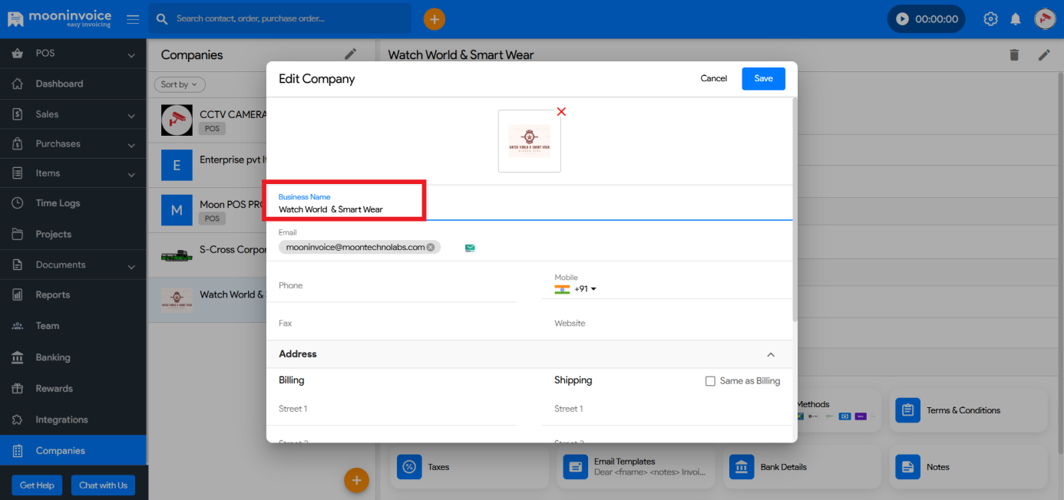Open the Notes card
Image resolution: width=1064 pixels, height=500 pixels.
pyautogui.click(x=968, y=466)
